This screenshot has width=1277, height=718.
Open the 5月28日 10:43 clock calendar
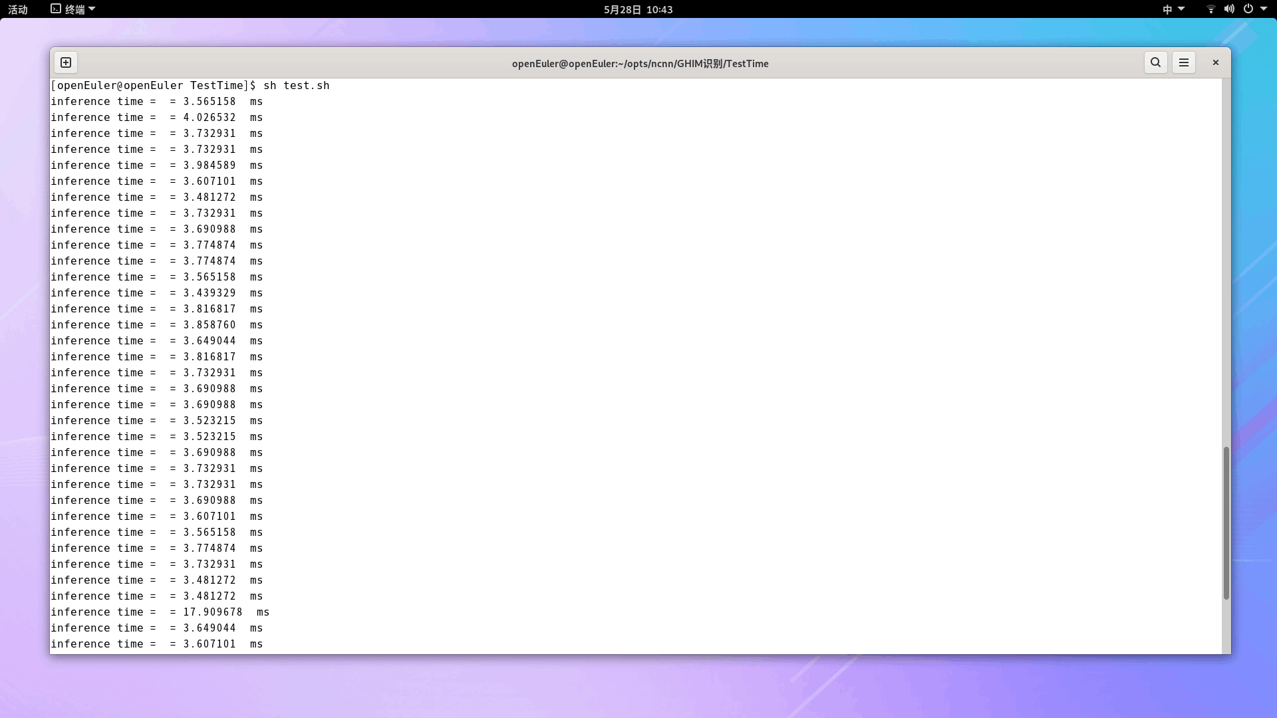coord(638,9)
